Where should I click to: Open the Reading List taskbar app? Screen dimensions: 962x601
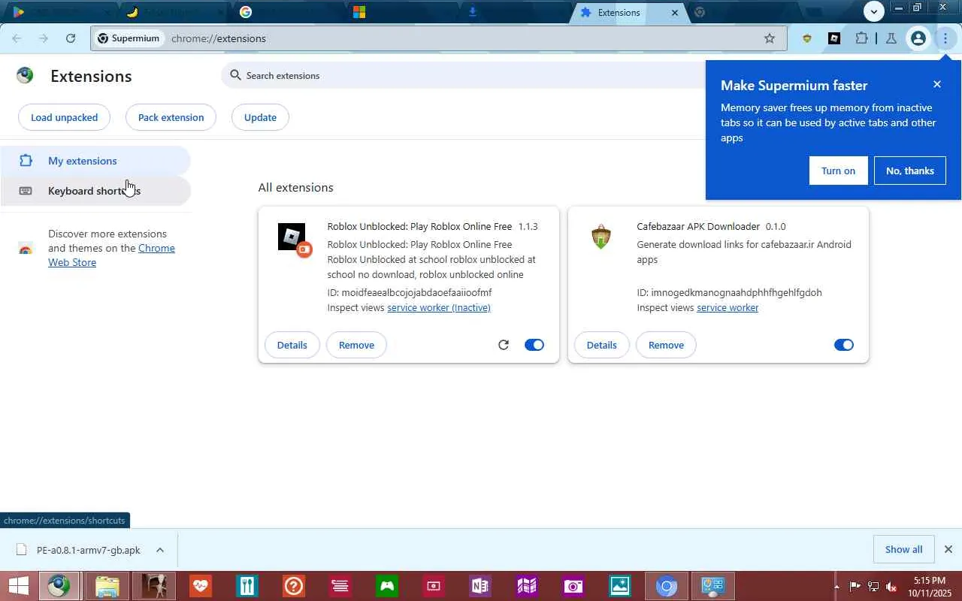(x=340, y=586)
